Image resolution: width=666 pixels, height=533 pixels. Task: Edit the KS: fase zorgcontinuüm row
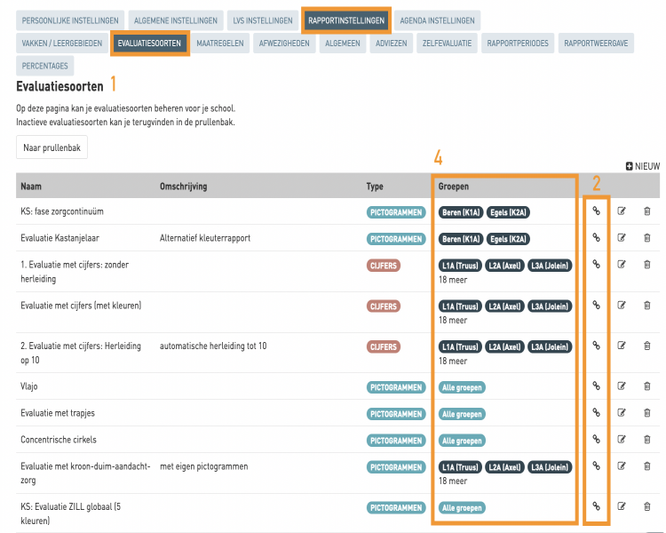click(x=622, y=211)
